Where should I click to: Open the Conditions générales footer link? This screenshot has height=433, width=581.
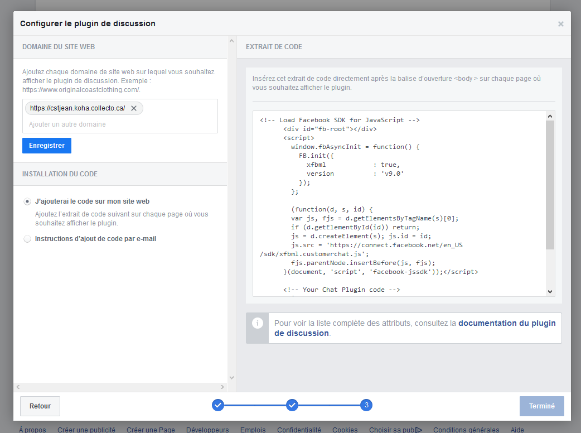point(466,430)
